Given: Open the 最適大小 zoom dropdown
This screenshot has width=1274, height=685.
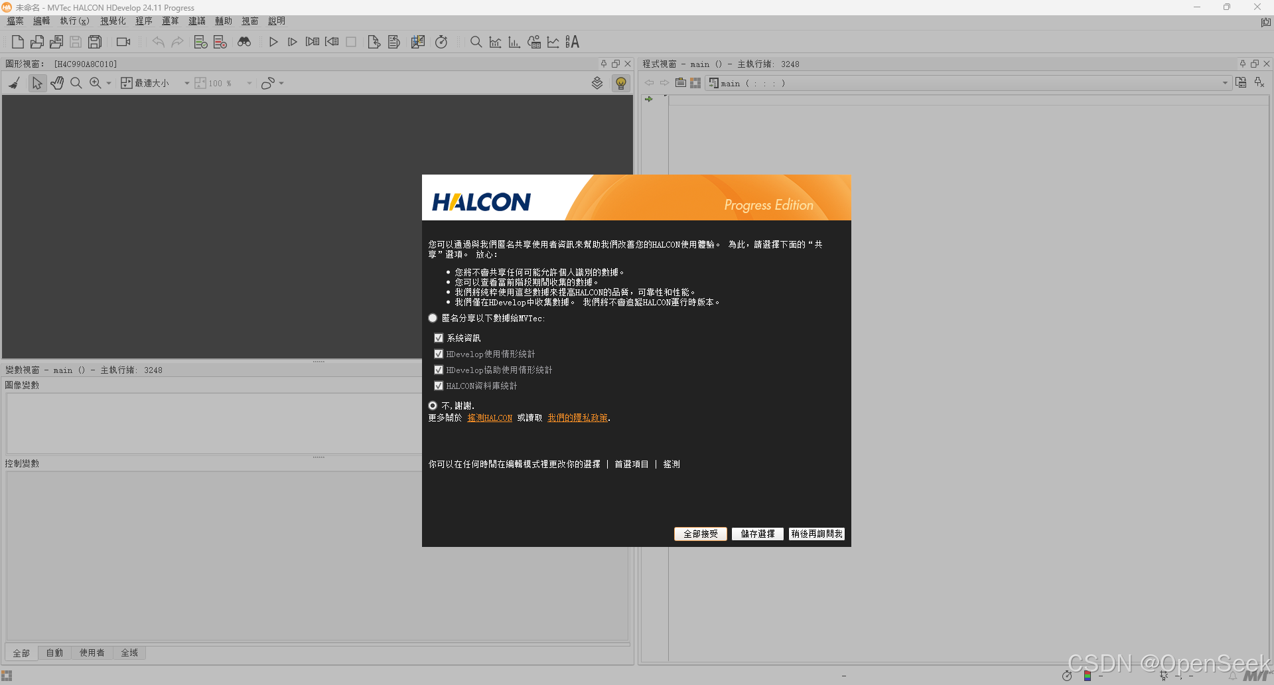Looking at the screenshot, I should (187, 83).
